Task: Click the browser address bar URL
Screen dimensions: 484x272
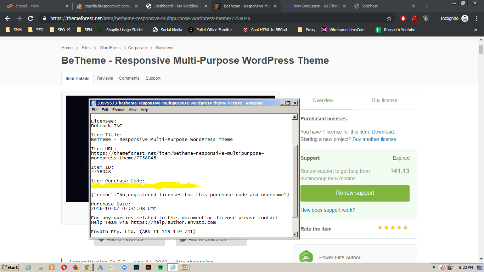Action: (x=150, y=18)
